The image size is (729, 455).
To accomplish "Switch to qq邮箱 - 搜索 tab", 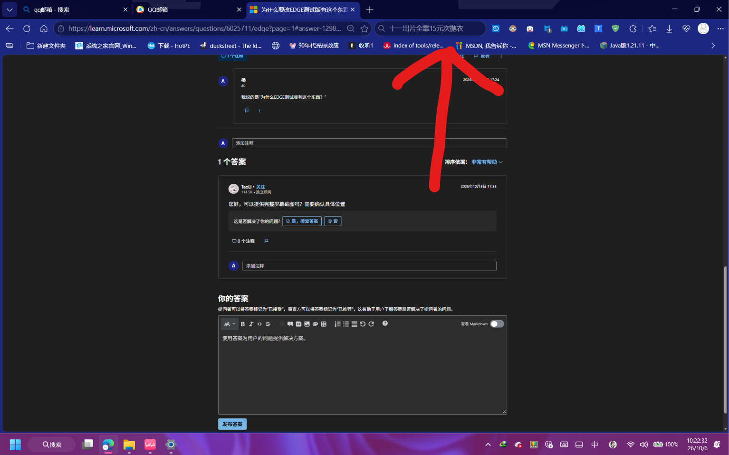I will (x=75, y=9).
